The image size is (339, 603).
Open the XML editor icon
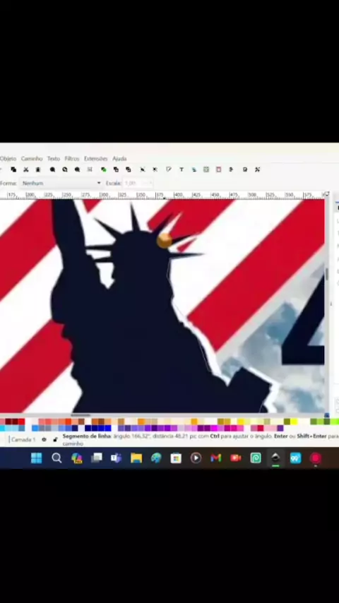[206, 169]
